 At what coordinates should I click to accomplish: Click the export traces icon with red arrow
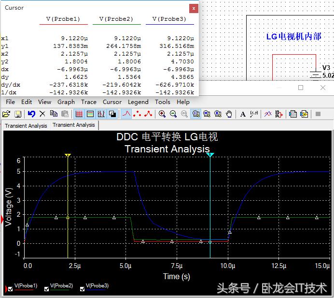[x=278, y=114]
